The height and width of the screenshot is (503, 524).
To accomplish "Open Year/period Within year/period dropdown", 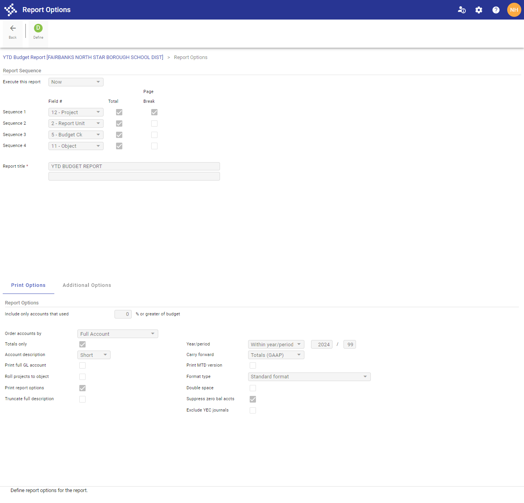I will click(276, 344).
